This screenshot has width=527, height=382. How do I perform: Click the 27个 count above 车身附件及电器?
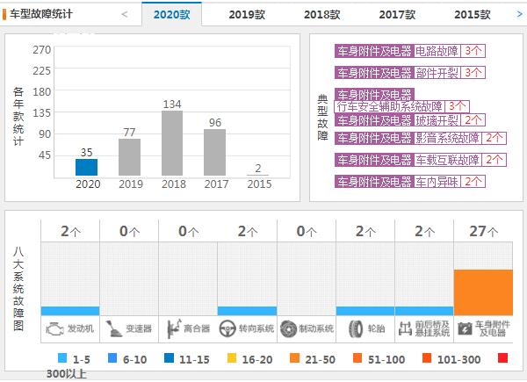pyautogui.click(x=484, y=231)
